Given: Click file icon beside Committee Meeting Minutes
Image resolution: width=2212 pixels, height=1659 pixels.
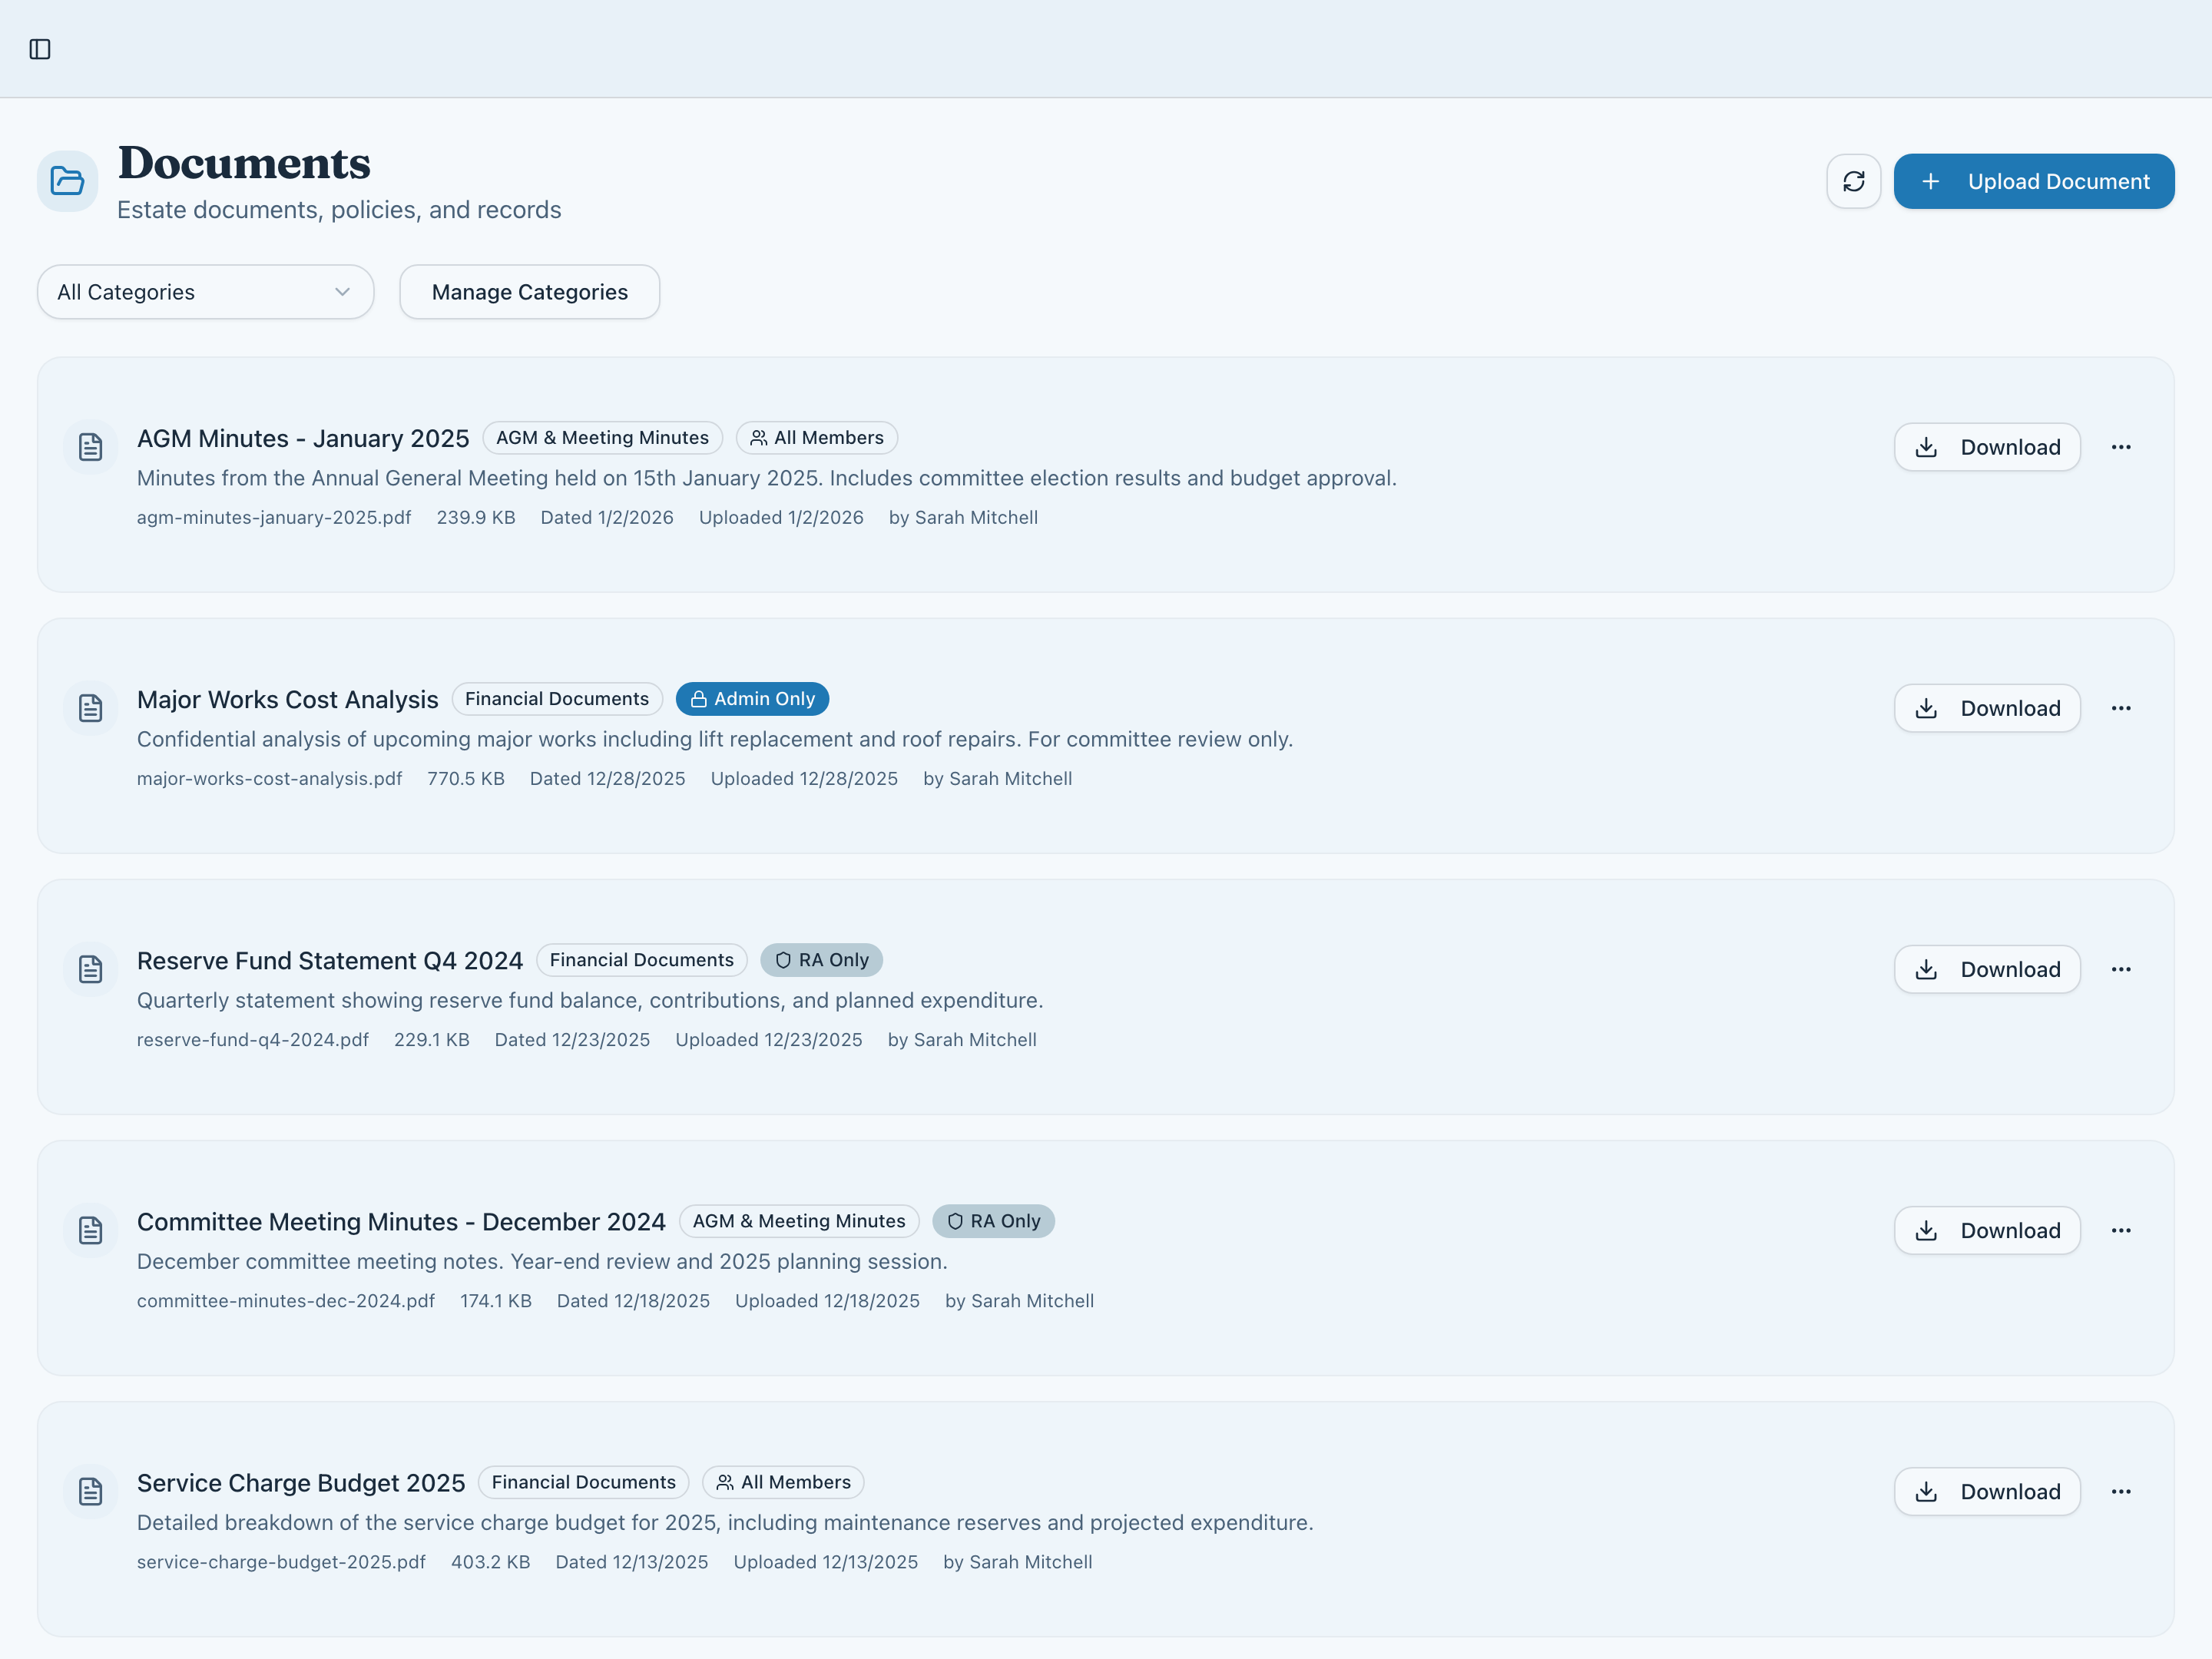Looking at the screenshot, I should [x=91, y=1230].
